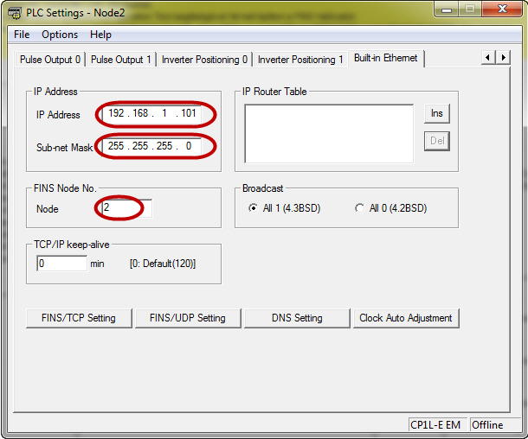The height and width of the screenshot is (439, 528).
Task: Open the DNS Setting dialog
Action: pyautogui.click(x=297, y=318)
